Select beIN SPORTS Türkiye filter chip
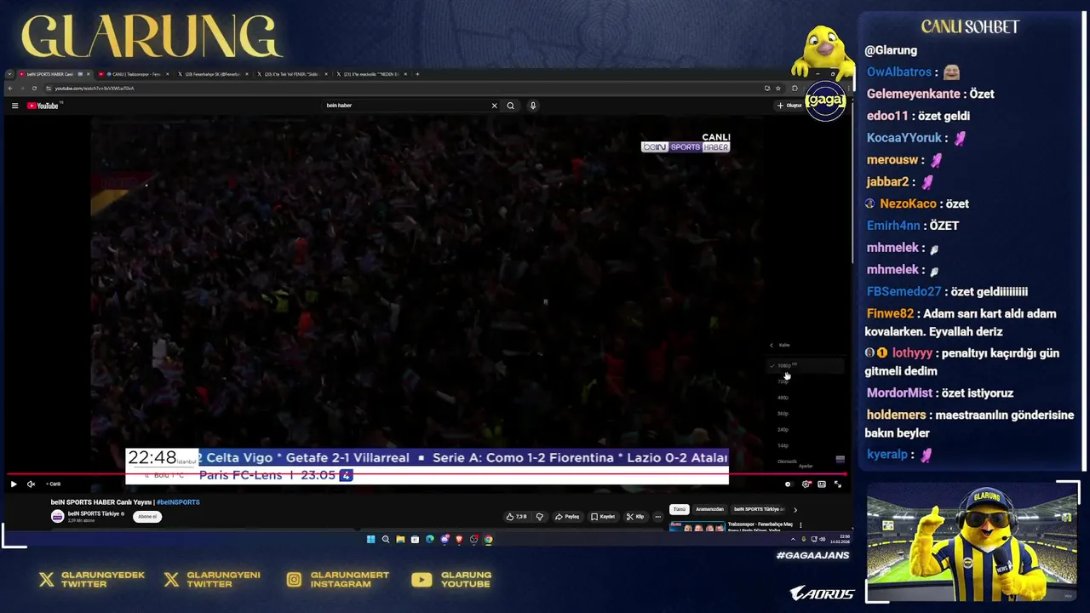Image resolution: width=1090 pixels, height=613 pixels. pyautogui.click(x=758, y=509)
